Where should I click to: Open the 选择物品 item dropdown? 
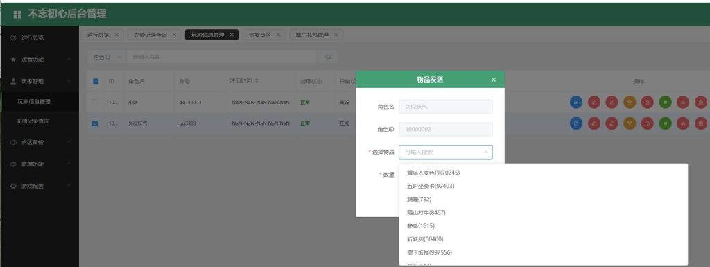tap(446, 152)
